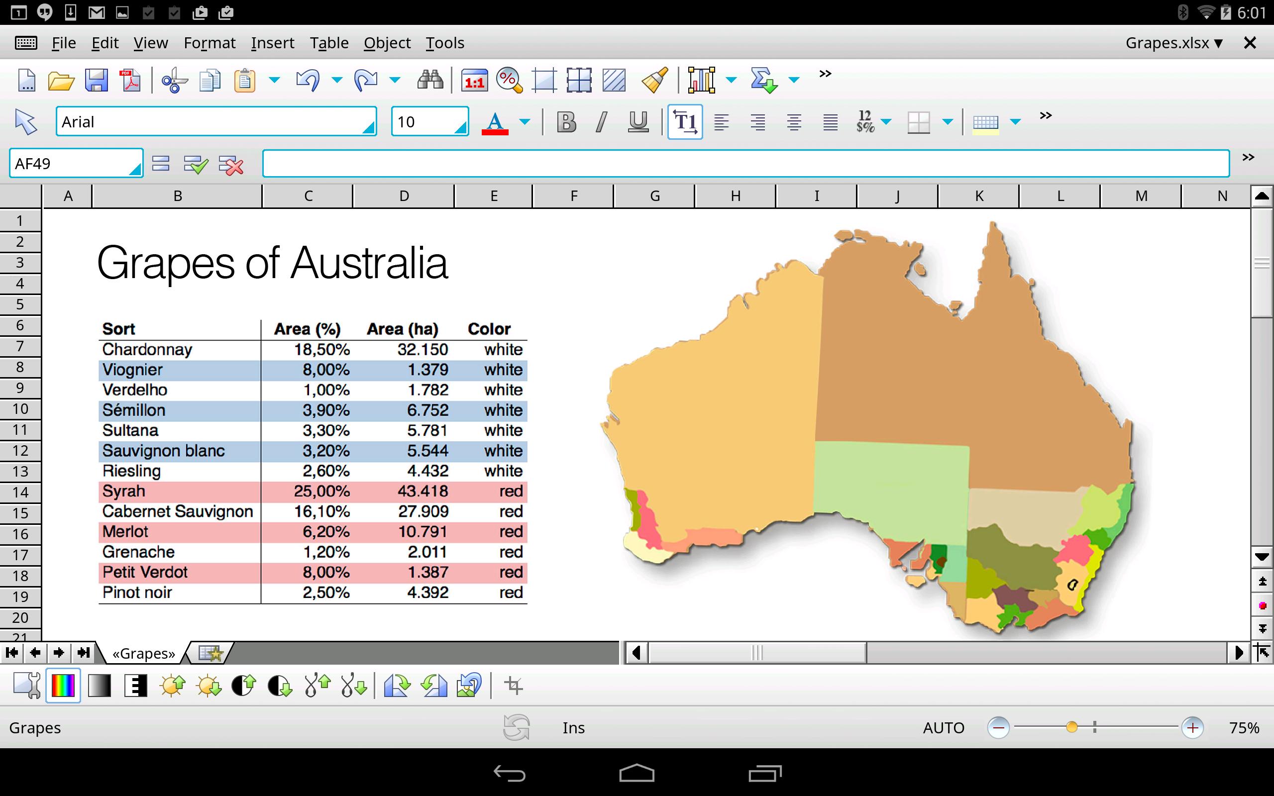
Task: Click the format painter brush icon
Action: click(654, 81)
